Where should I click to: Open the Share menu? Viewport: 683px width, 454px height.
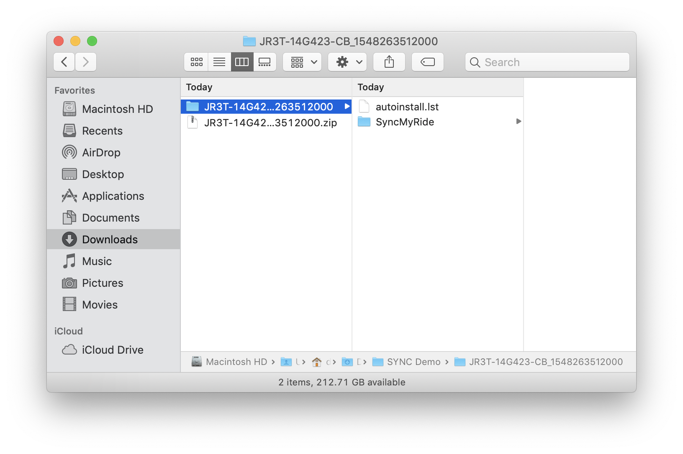coord(389,61)
